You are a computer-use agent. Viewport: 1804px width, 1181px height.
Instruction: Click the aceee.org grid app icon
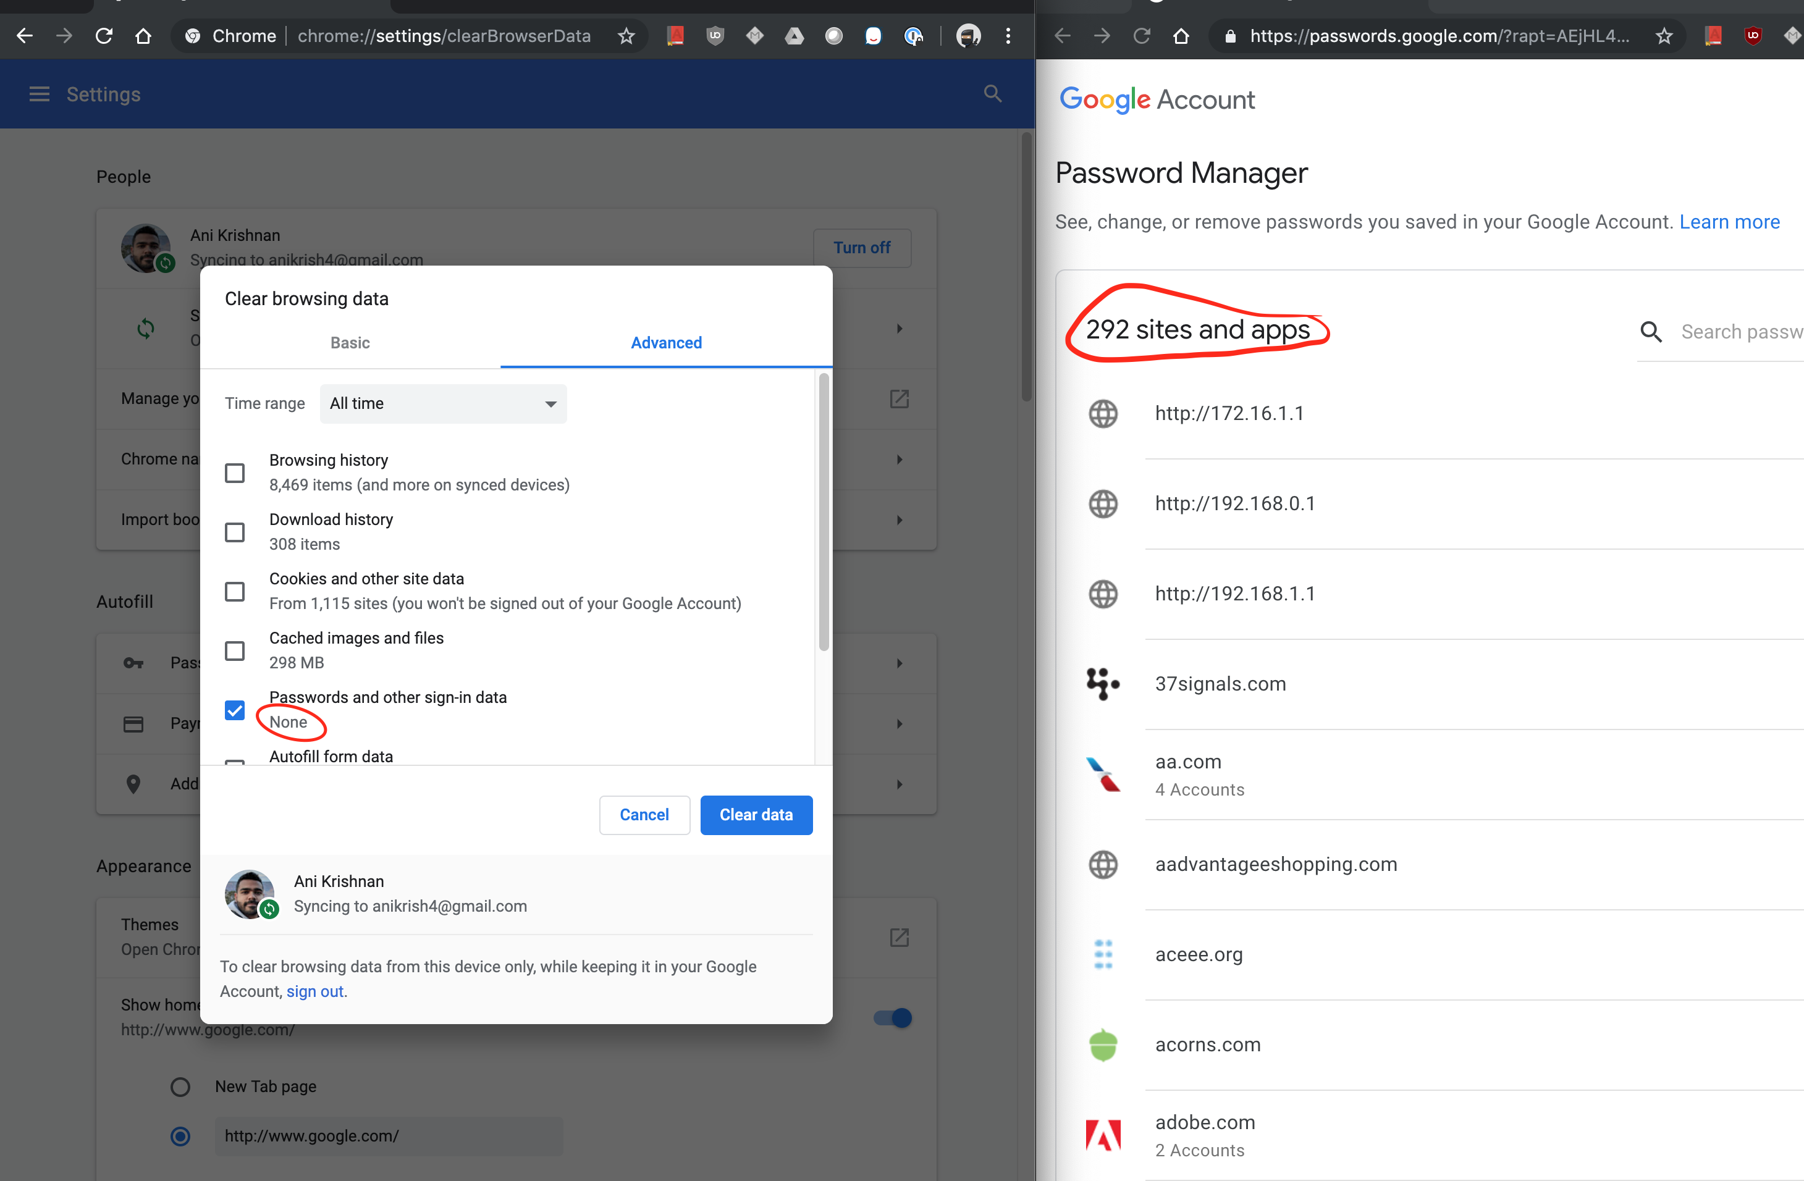tap(1102, 954)
